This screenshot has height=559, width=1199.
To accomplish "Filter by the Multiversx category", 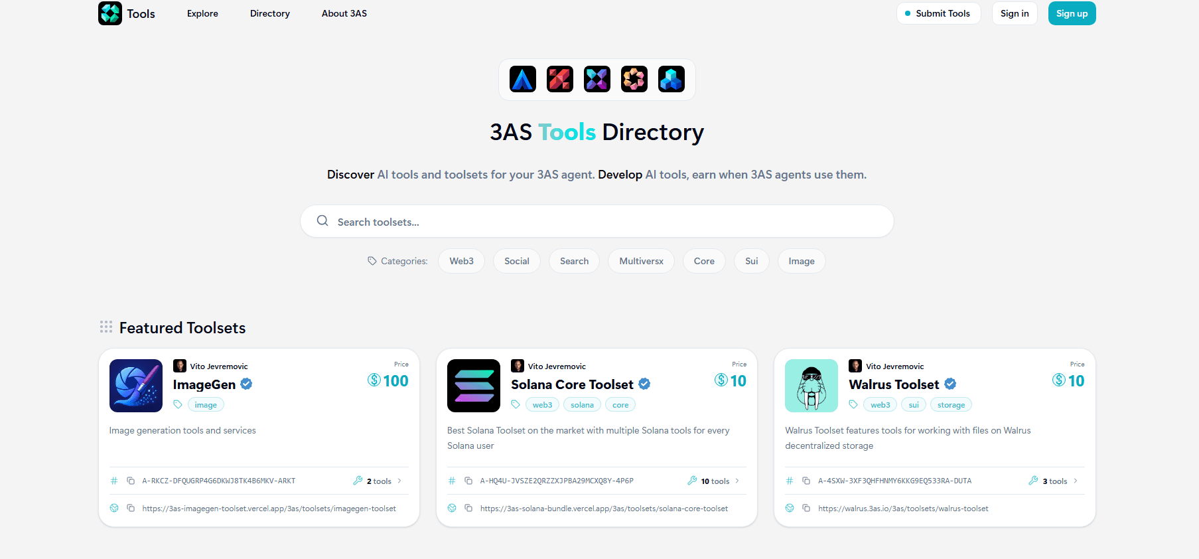I will tap(642, 261).
